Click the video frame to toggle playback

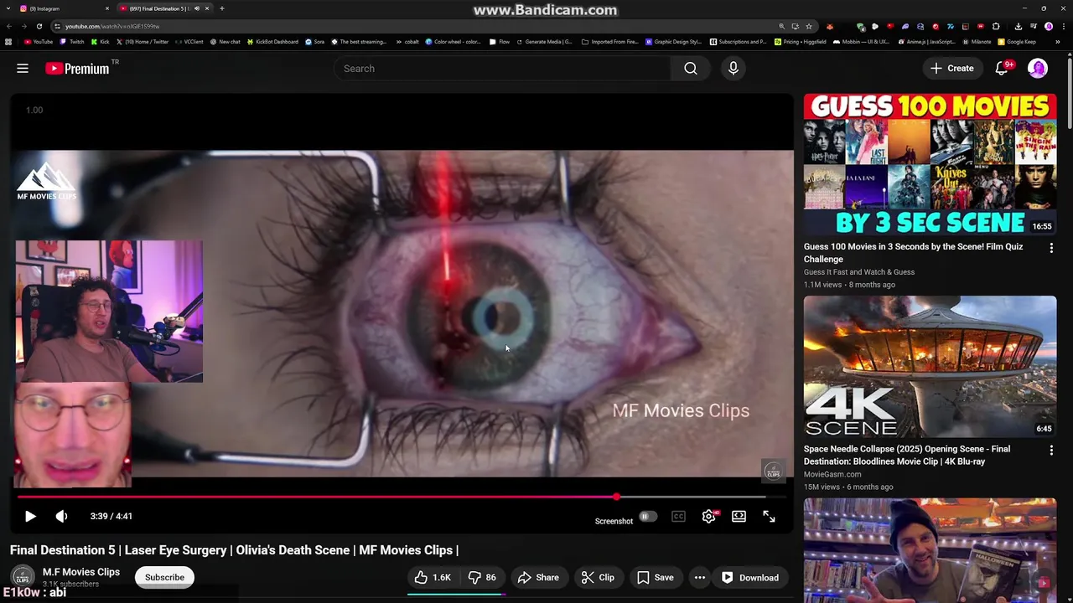[x=402, y=313]
